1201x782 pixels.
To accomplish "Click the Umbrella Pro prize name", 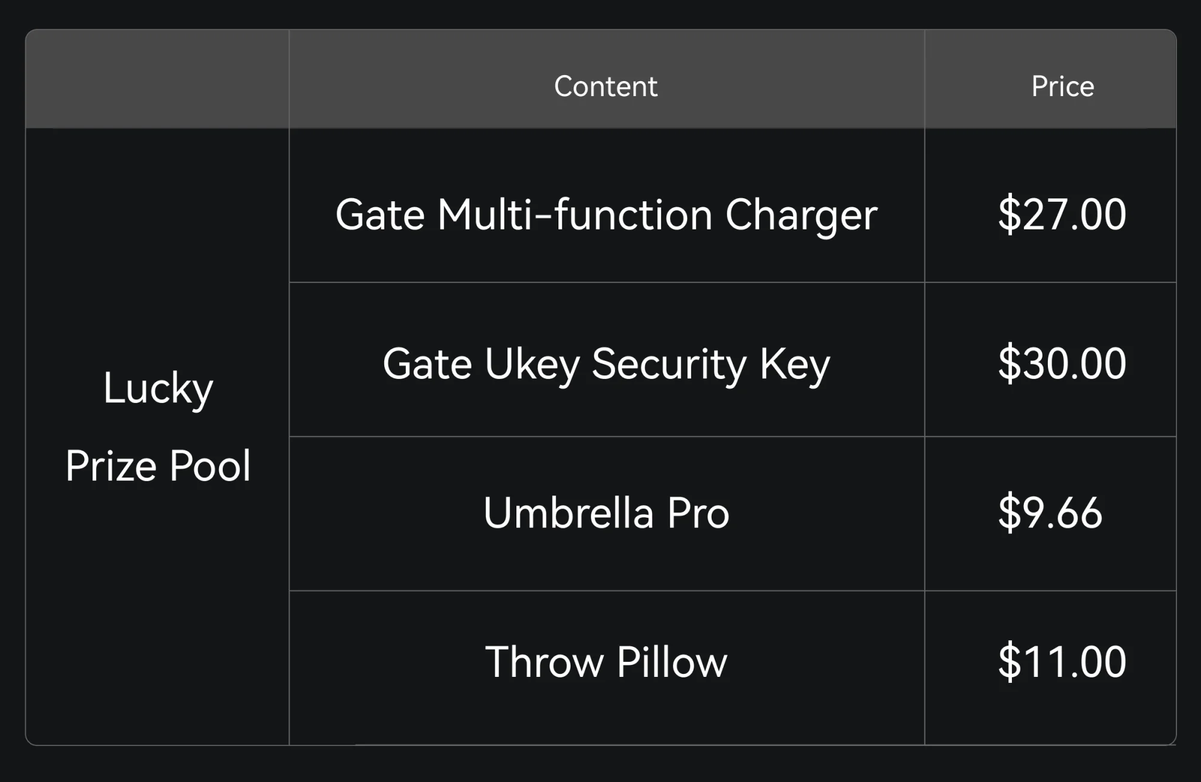I will (606, 513).
